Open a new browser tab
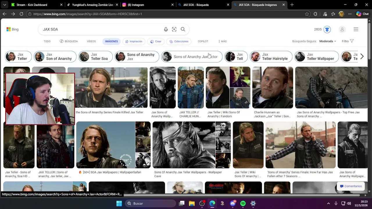 [292, 5]
